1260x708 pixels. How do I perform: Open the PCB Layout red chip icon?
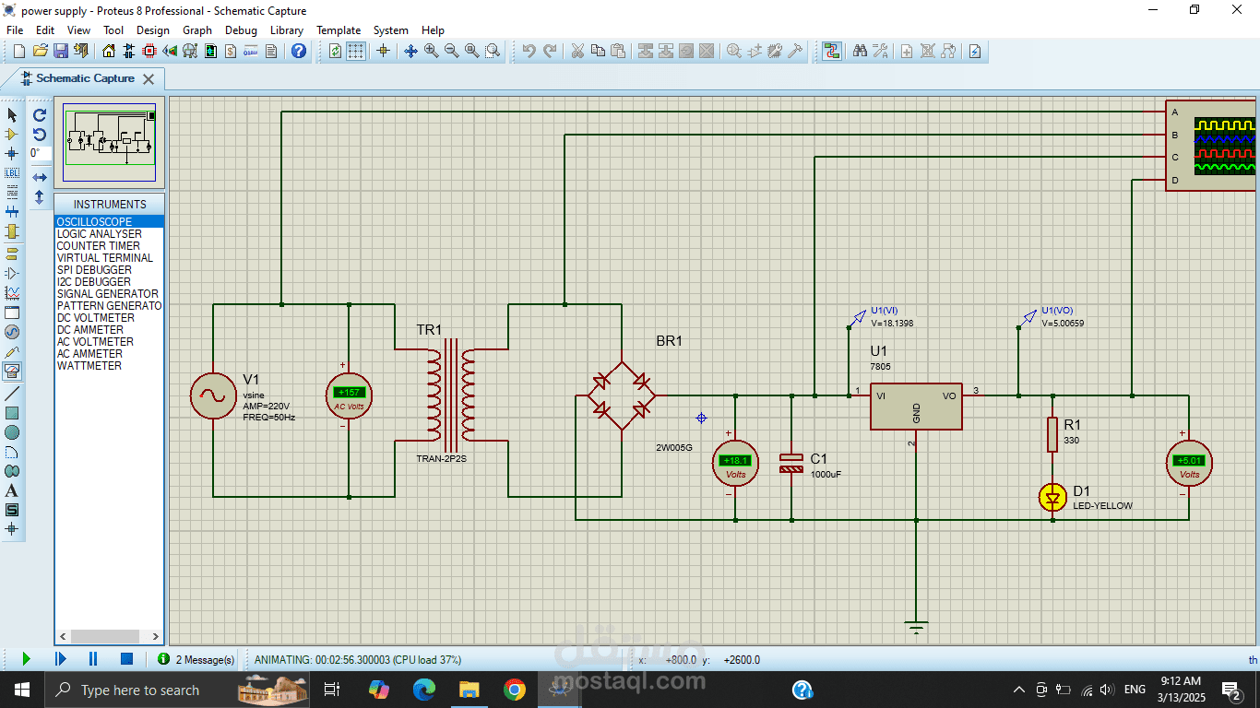point(149,52)
